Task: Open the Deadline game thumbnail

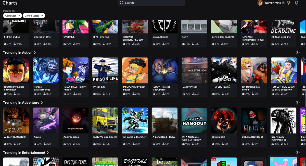Action: (284, 27)
